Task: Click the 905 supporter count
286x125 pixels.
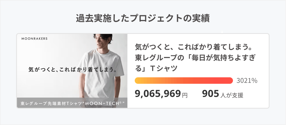Action: click(210, 94)
